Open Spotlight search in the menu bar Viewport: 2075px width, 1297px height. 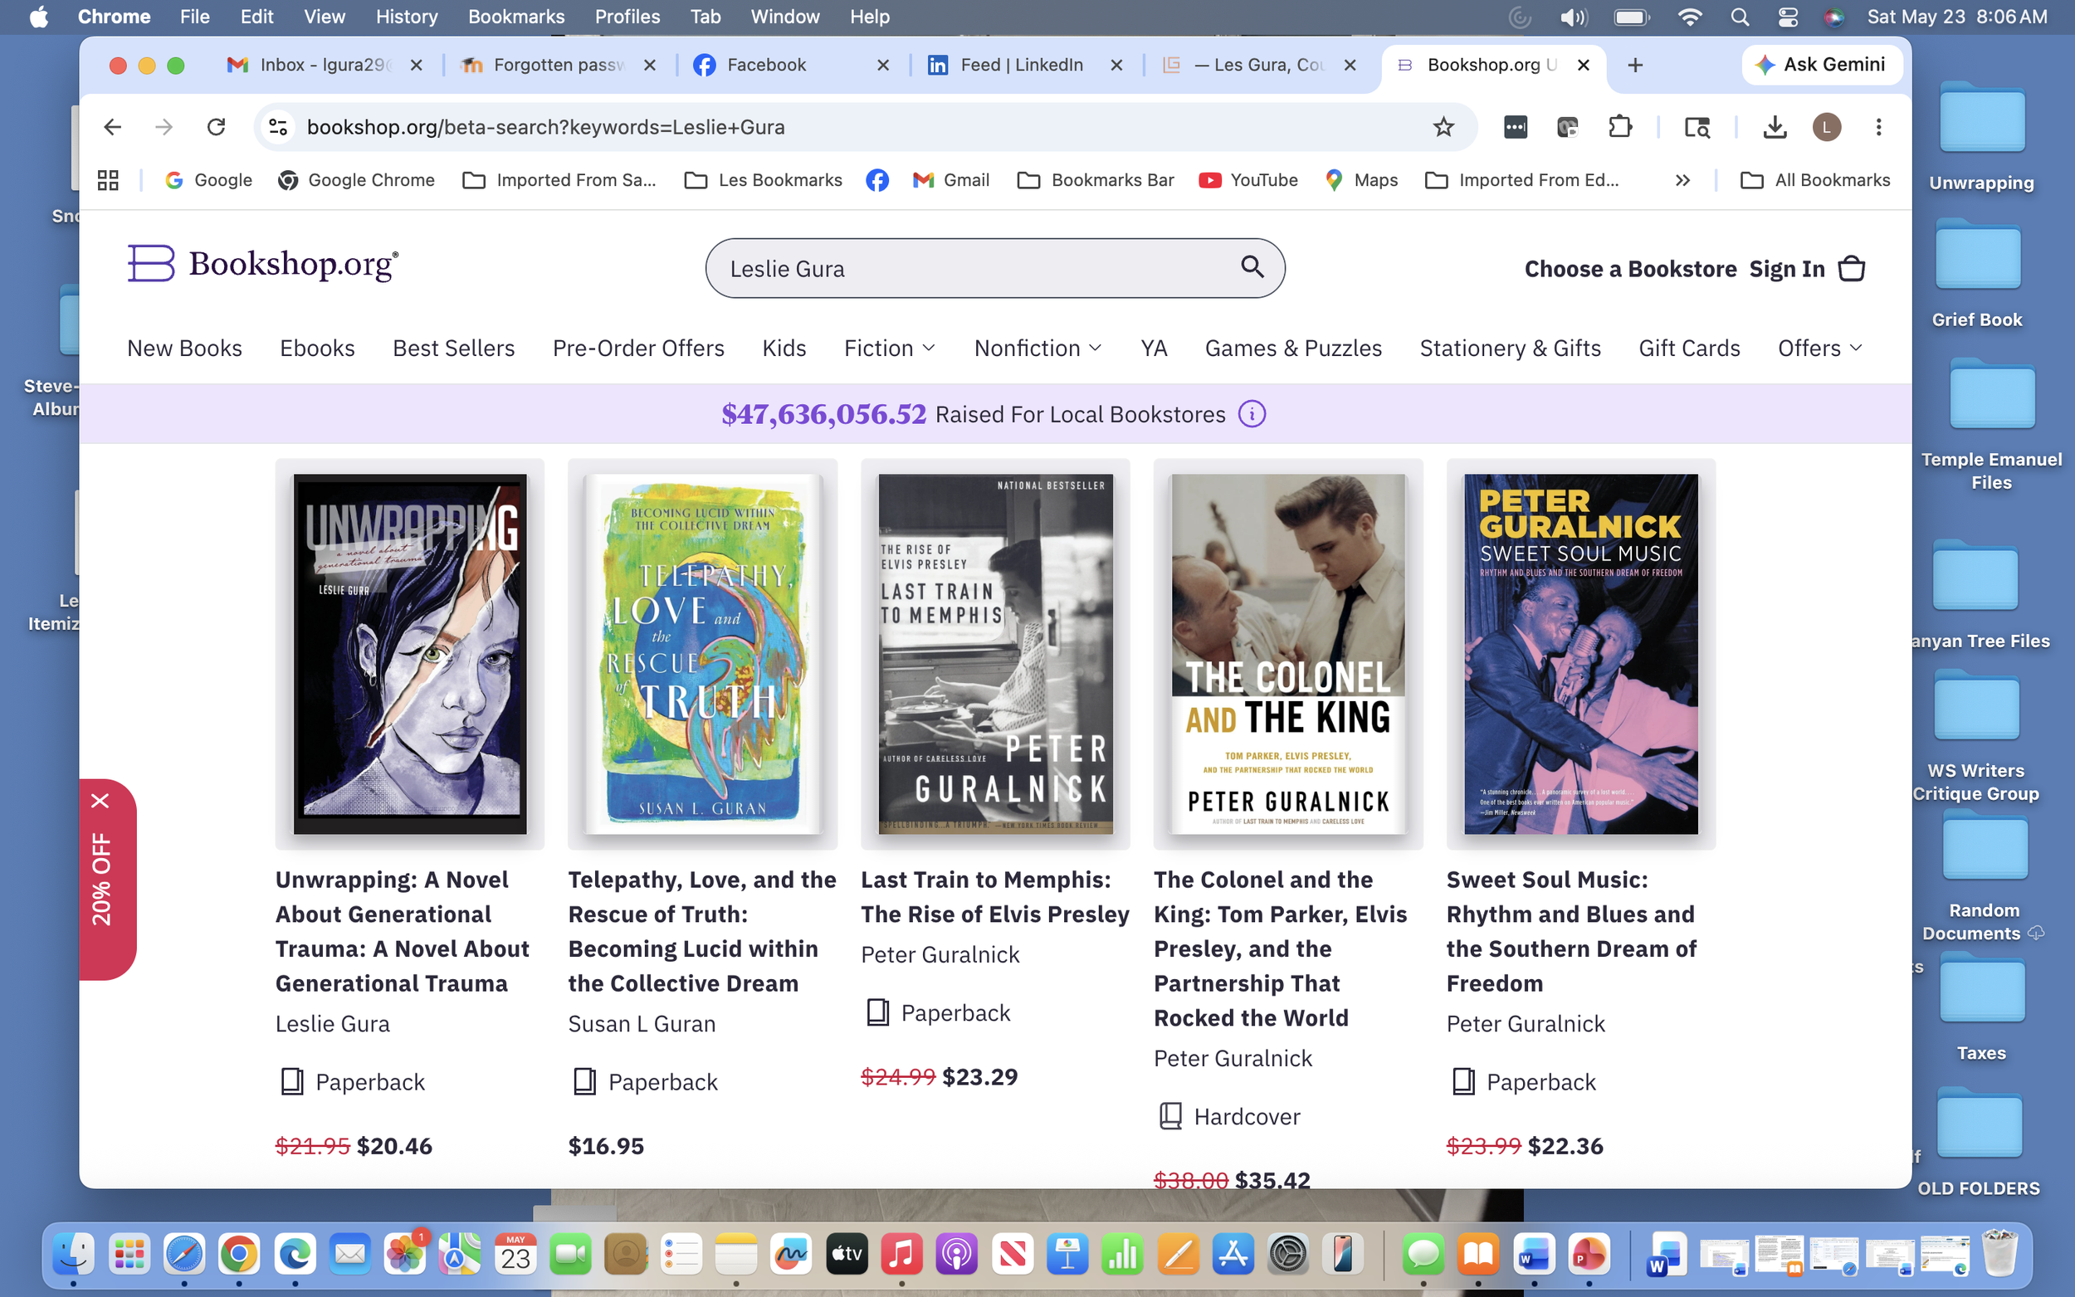[x=1740, y=17]
